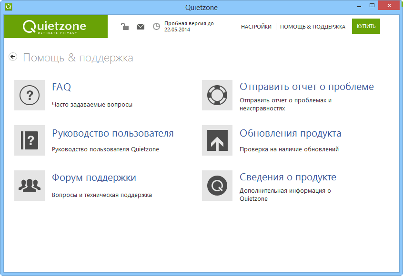
Task: Click the unlocked padlock icon
Action: click(x=125, y=26)
